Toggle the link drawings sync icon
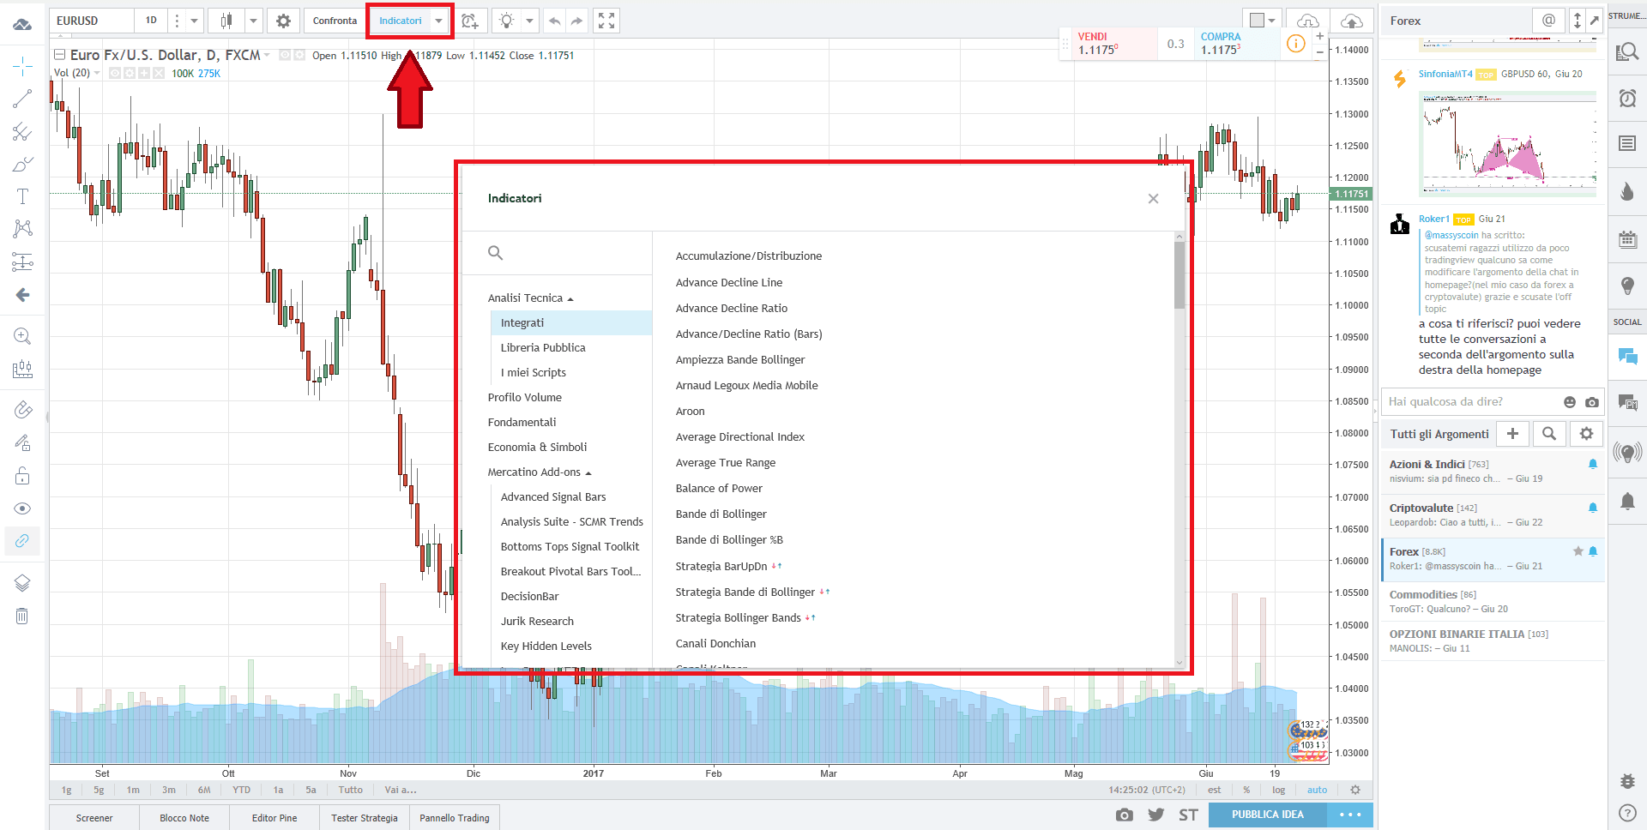Viewport: 1647px width, 830px height. (x=22, y=541)
